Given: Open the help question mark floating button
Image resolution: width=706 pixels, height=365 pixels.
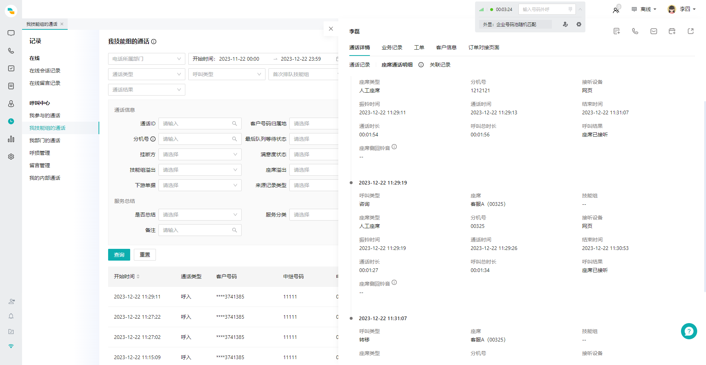Looking at the screenshot, I should [689, 331].
